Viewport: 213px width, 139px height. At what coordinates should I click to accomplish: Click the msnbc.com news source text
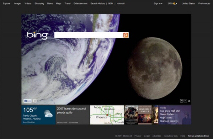pos(62,123)
